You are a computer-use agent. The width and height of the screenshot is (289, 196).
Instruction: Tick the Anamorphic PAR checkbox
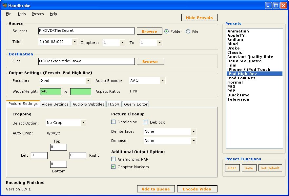click(114, 159)
